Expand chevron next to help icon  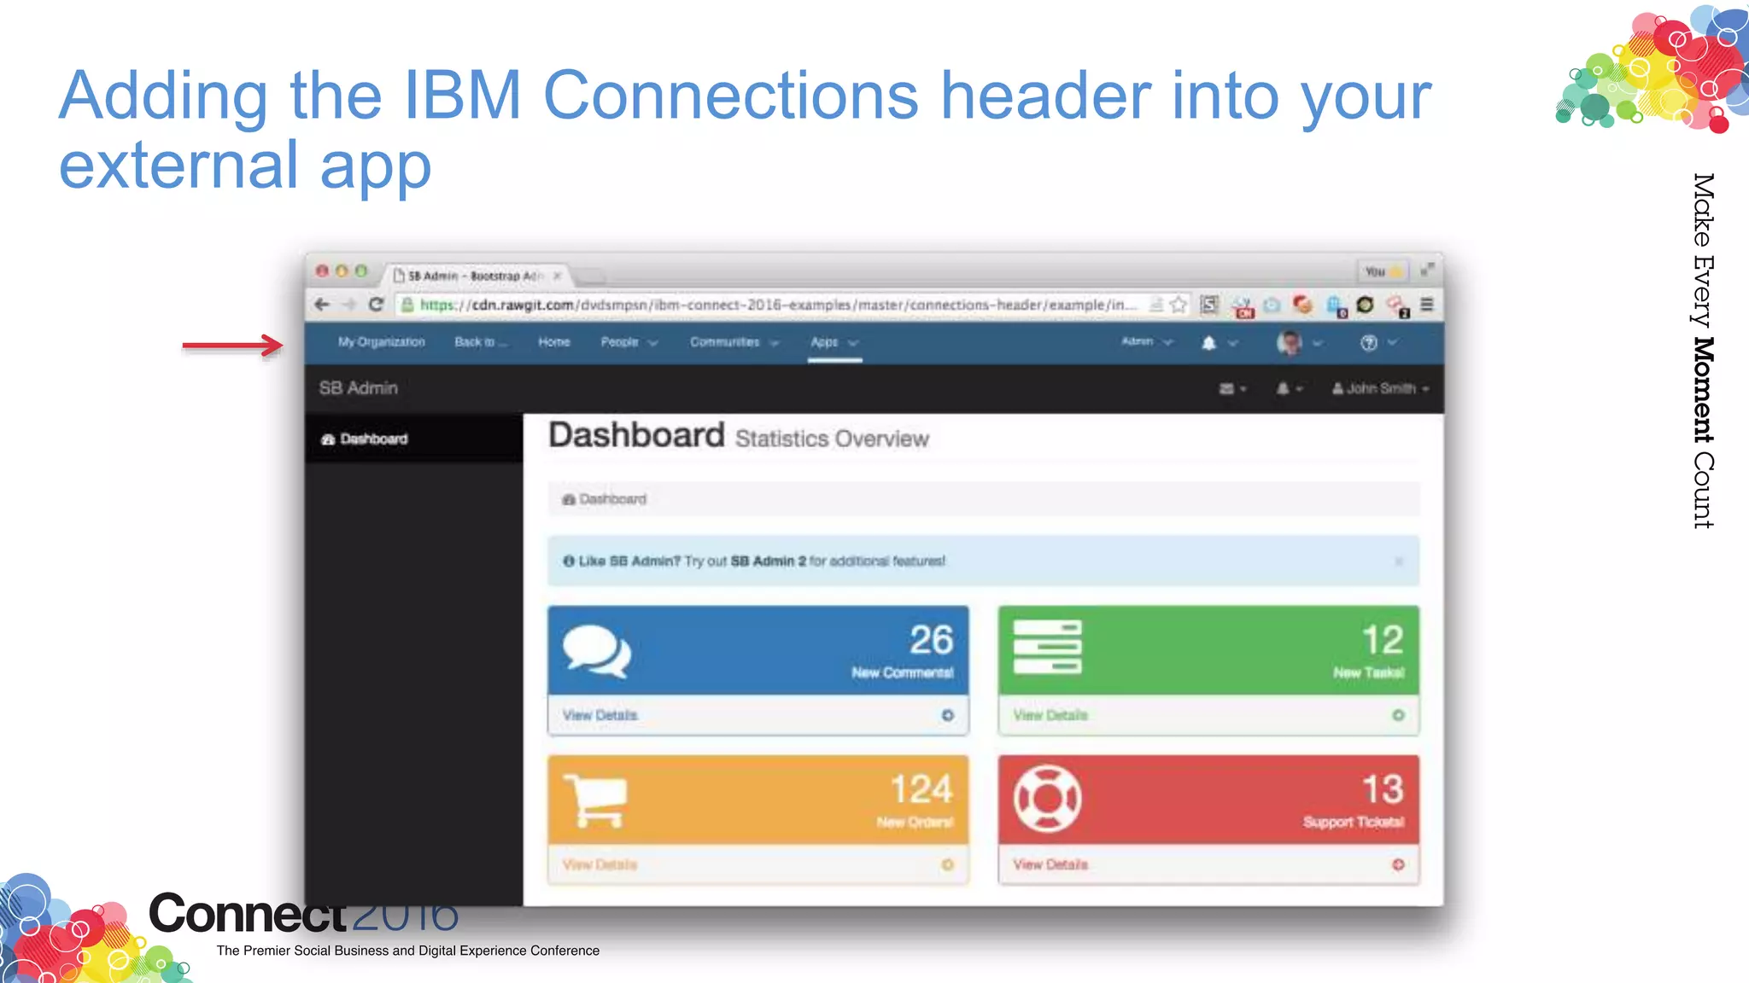click(x=1393, y=343)
